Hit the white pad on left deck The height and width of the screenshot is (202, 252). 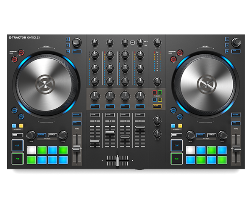[31, 150]
